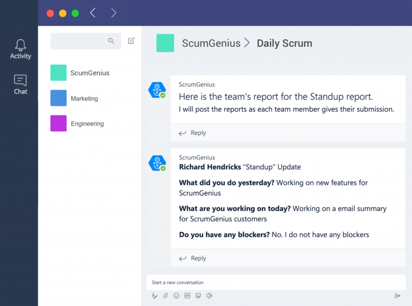Click the search magnifier icon
Image resolution: width=412 pixels, height=306 pixels.
tap(111, 41)
